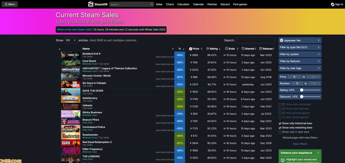This screenshot has height=163, width=345.
Task: Open Charts in top navigation
Action: (x=170, y=4)
